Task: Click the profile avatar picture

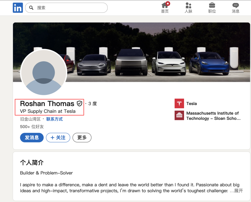Action: (44, 72)
